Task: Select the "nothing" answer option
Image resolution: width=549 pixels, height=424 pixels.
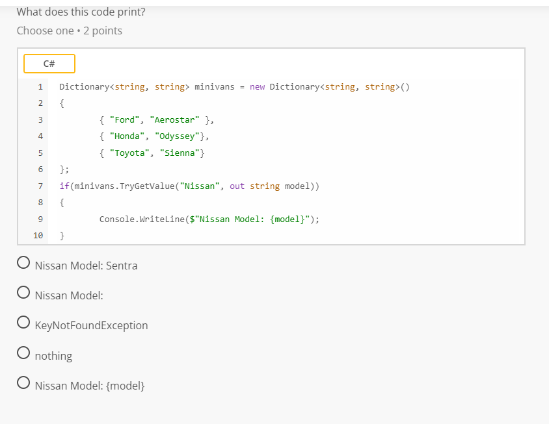Action: pos(24,353)
